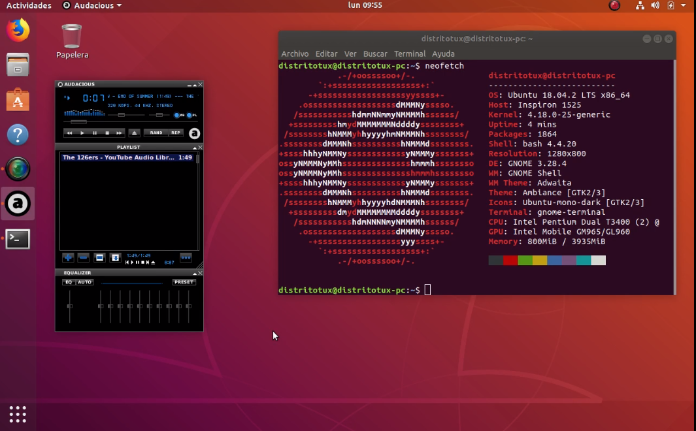Click the first equalizer band slider
Image resolution: width=696 pixels, height=431 pixels.
point(101,306)
